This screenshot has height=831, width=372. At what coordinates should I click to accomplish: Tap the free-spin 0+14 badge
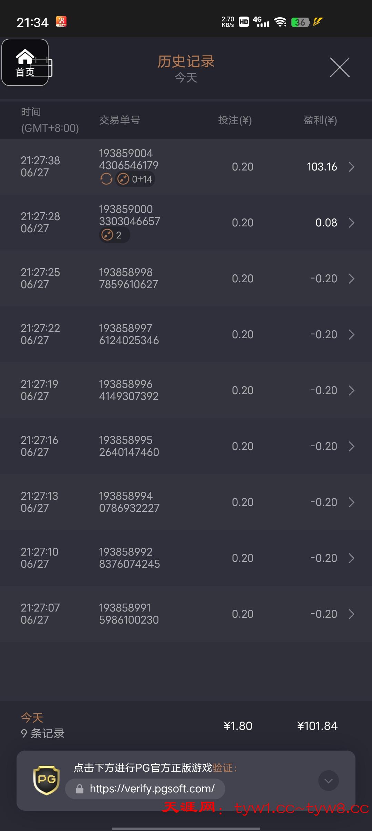click(x=135, y=179)
